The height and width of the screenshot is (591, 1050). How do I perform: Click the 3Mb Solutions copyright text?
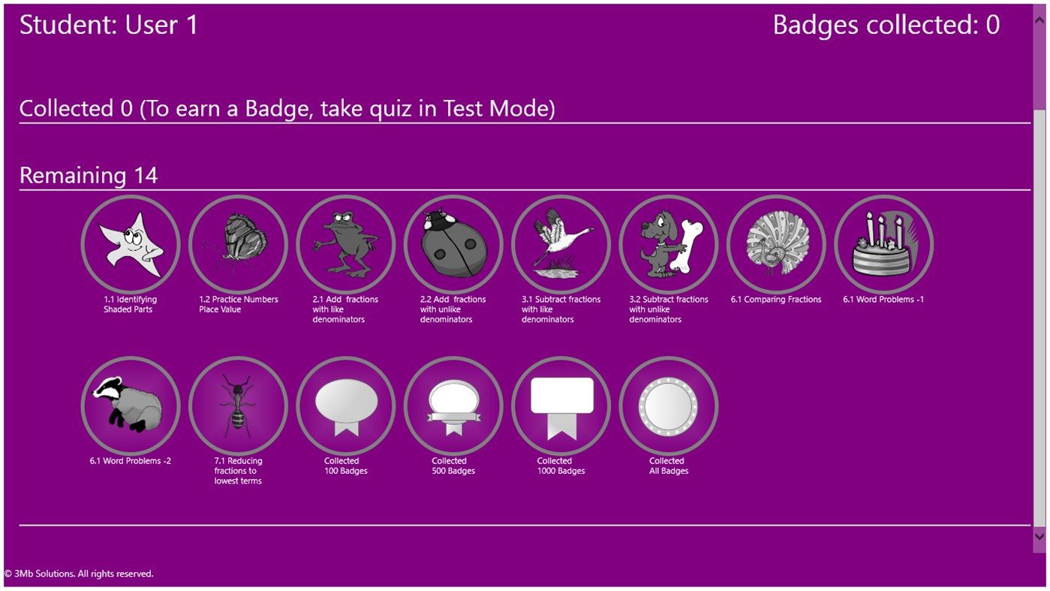(79, 574)
